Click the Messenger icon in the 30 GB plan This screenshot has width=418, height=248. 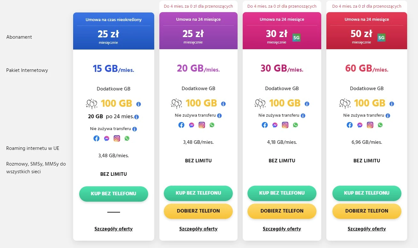pyautogui.click(x=275, y=125)
